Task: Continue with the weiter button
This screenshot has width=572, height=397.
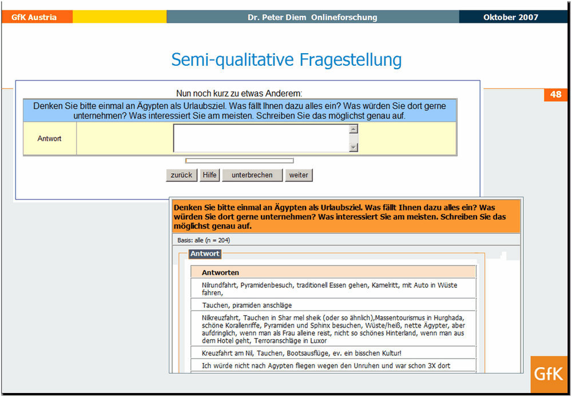Action: pyautogui.click(x=299, y=175)
